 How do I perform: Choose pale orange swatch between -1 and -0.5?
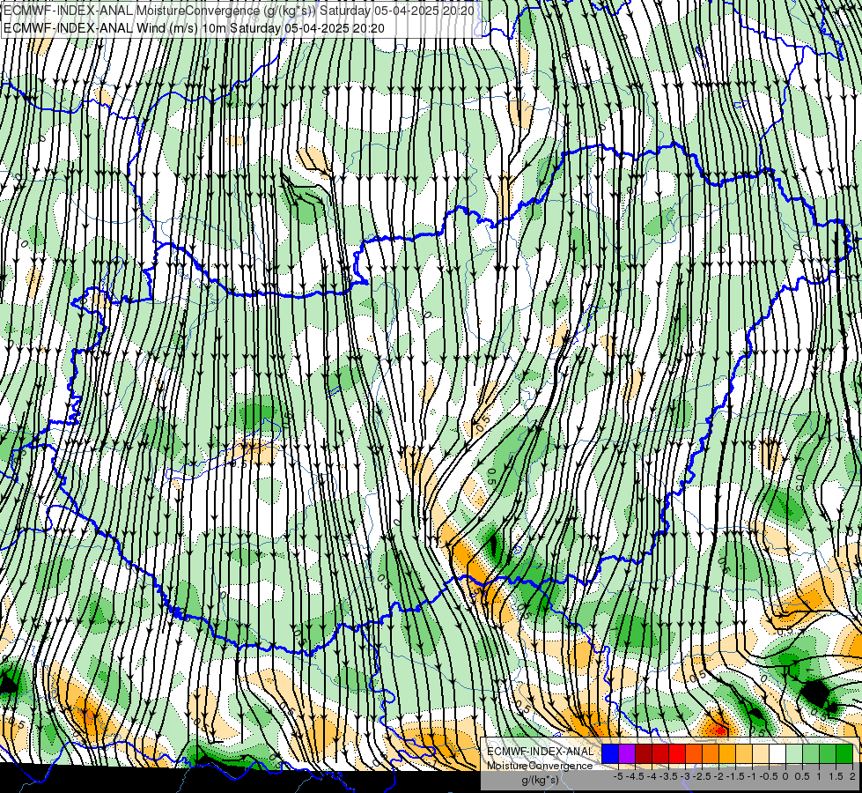(761, 753)
